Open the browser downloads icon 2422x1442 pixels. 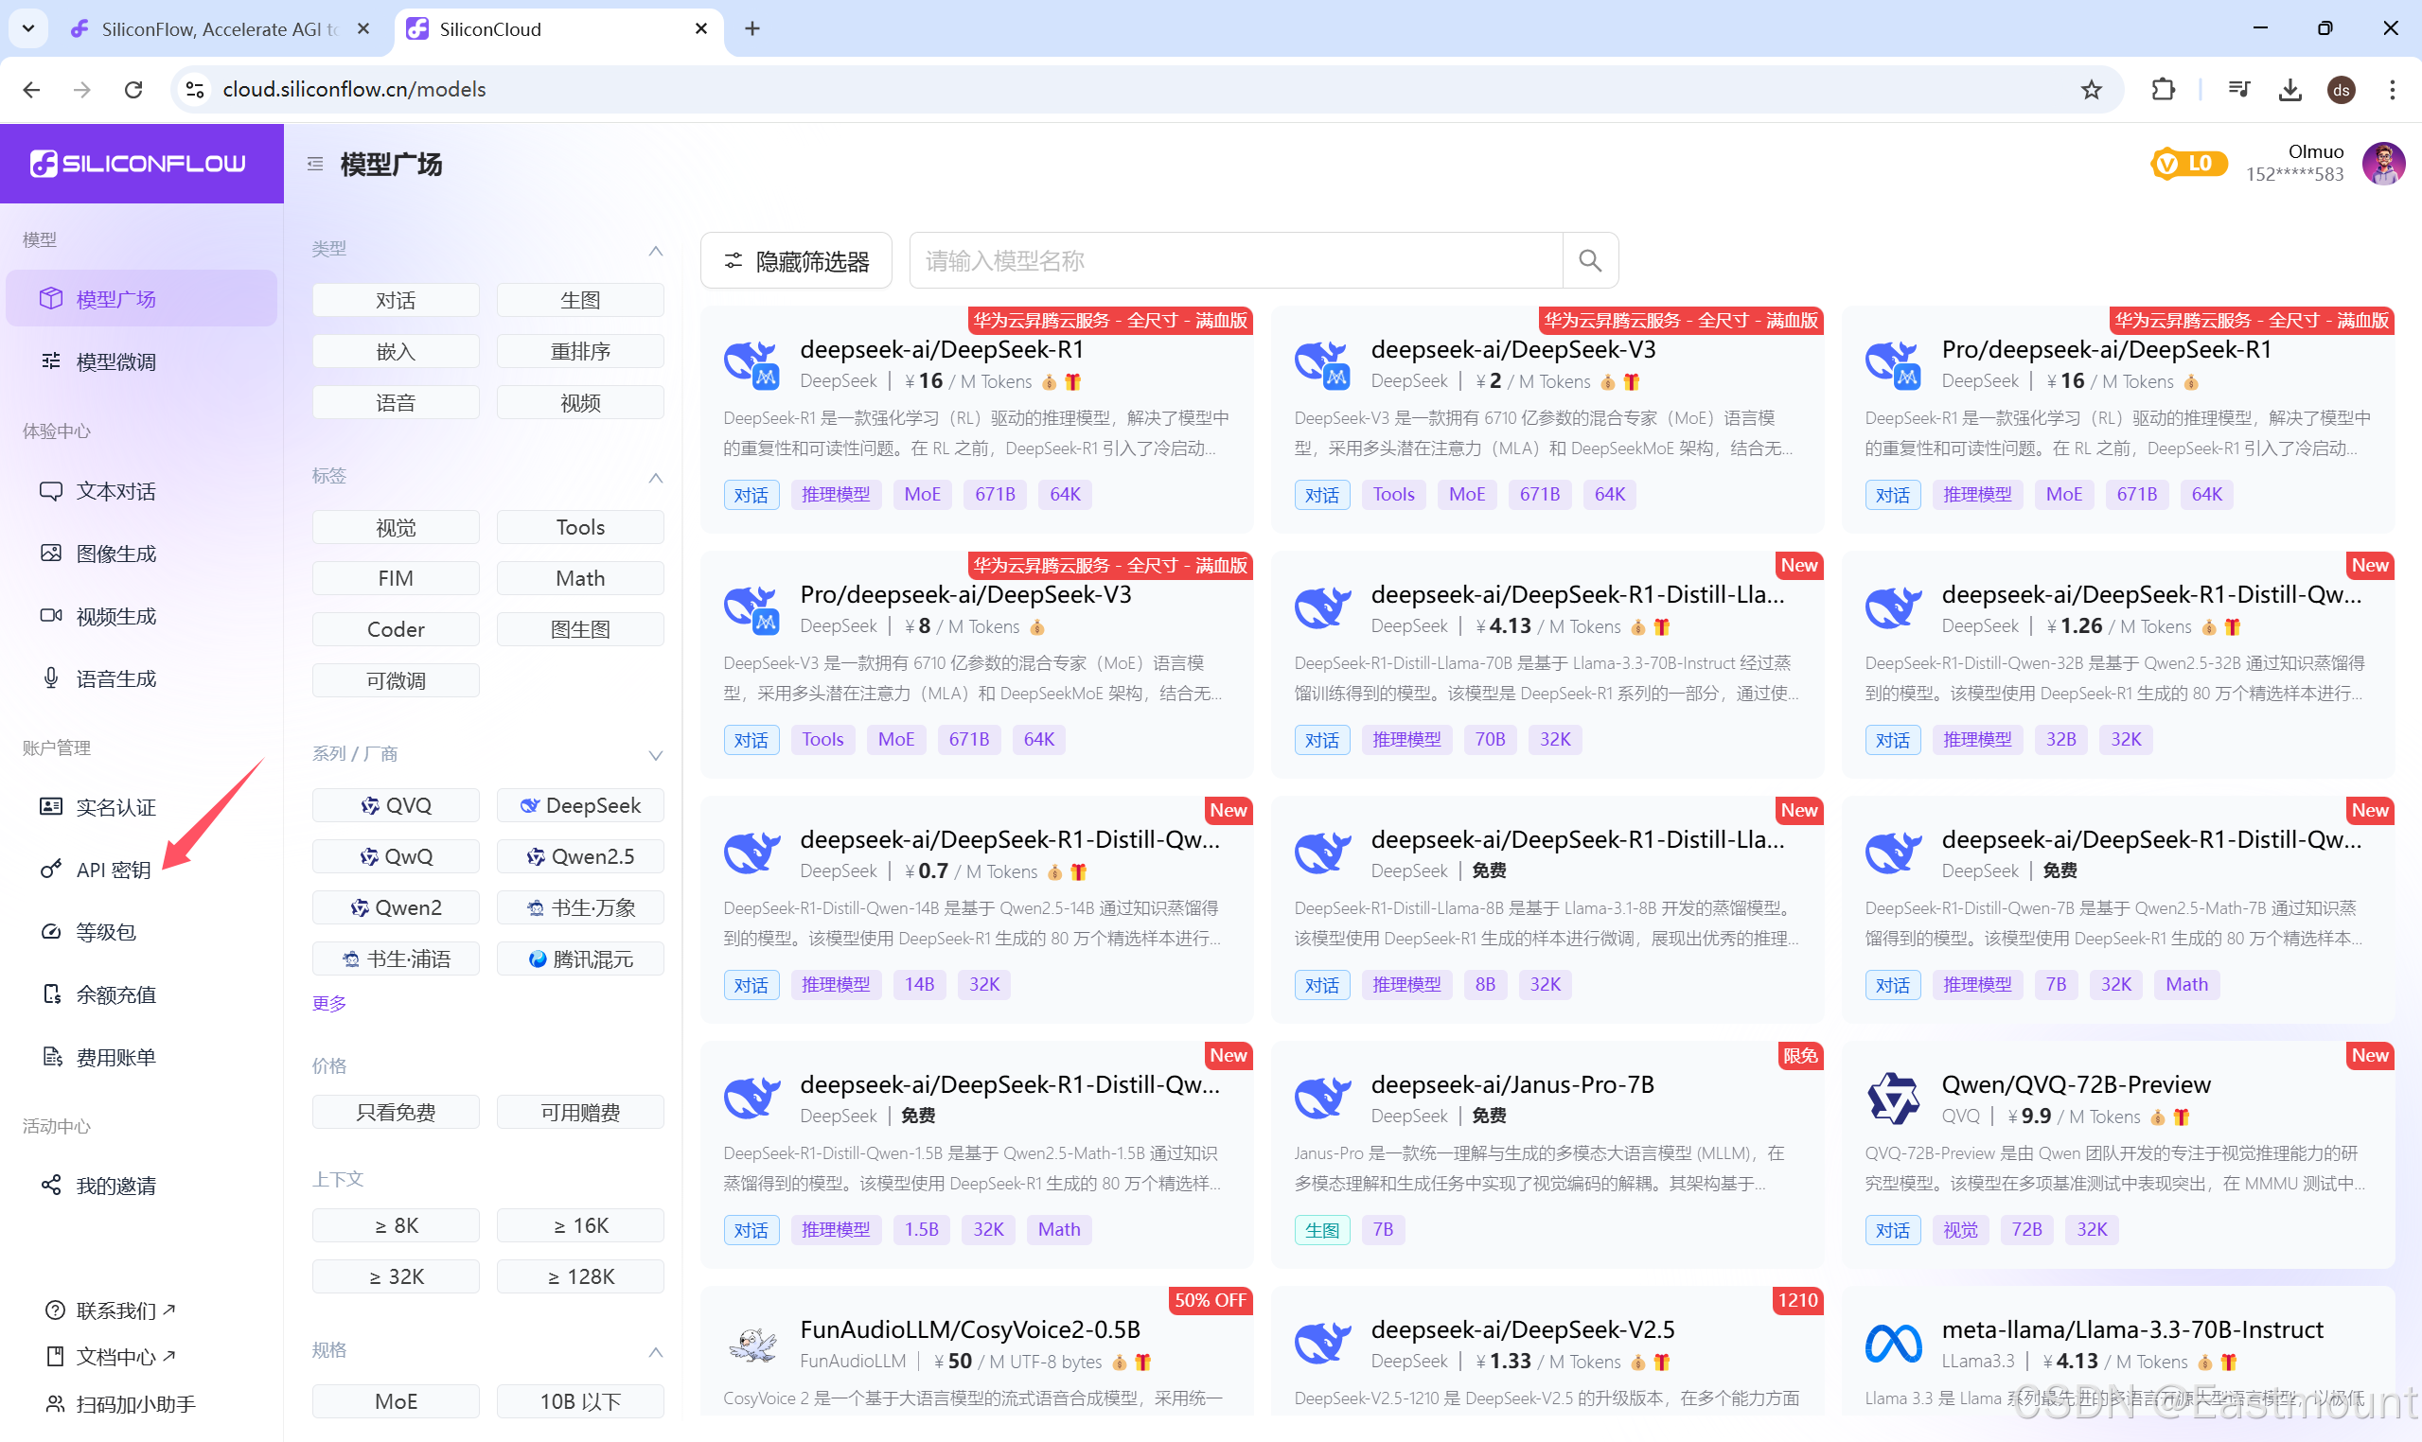[x=2289, y=89]
